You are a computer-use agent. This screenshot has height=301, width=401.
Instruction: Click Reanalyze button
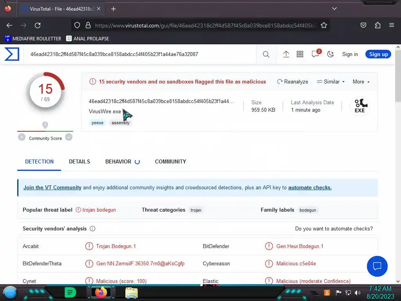293,82
